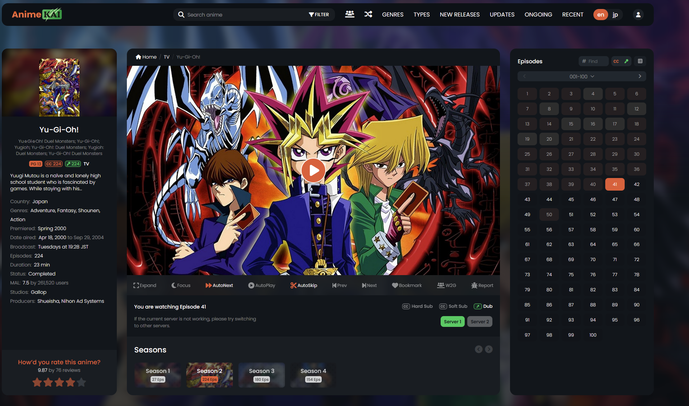Image resolution: width=689 pixels, height=406 pixels.
Task: Switch title language to en
Action: 601,15
